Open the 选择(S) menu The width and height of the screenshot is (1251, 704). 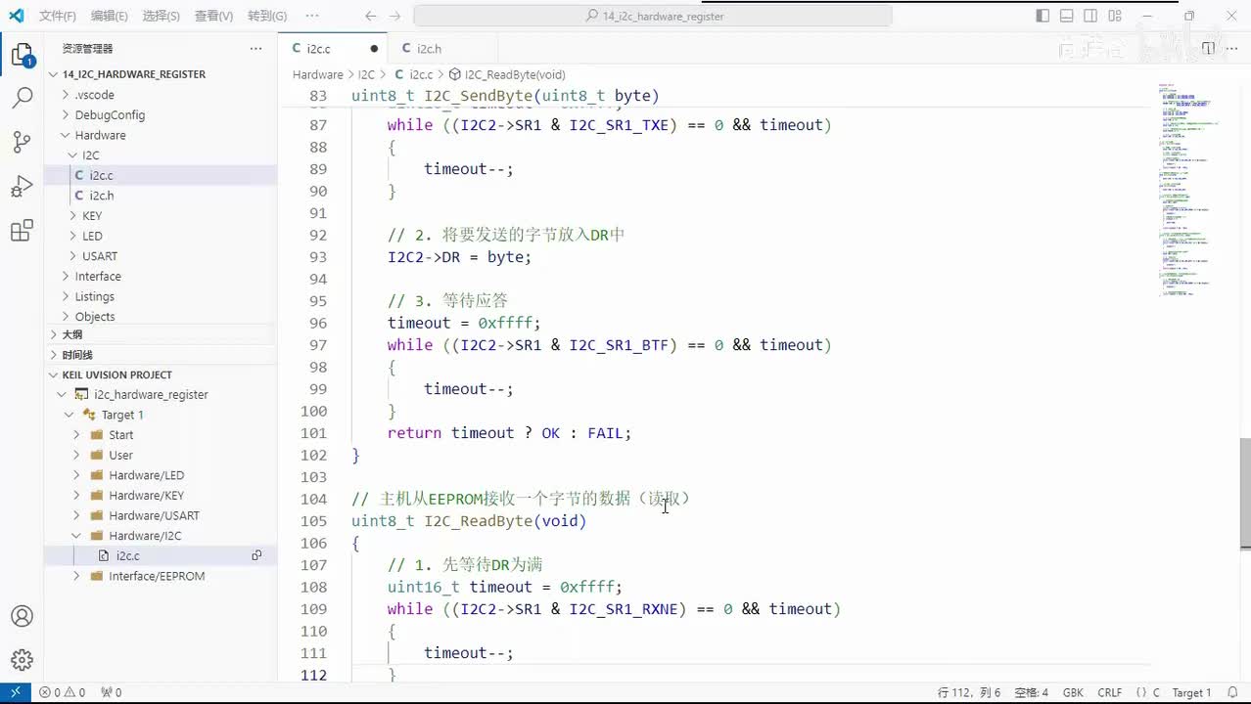point(161,16)
